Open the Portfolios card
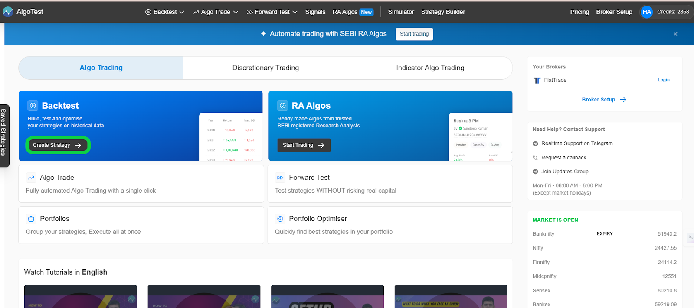The image size is (694, 308). coord(141,225)
